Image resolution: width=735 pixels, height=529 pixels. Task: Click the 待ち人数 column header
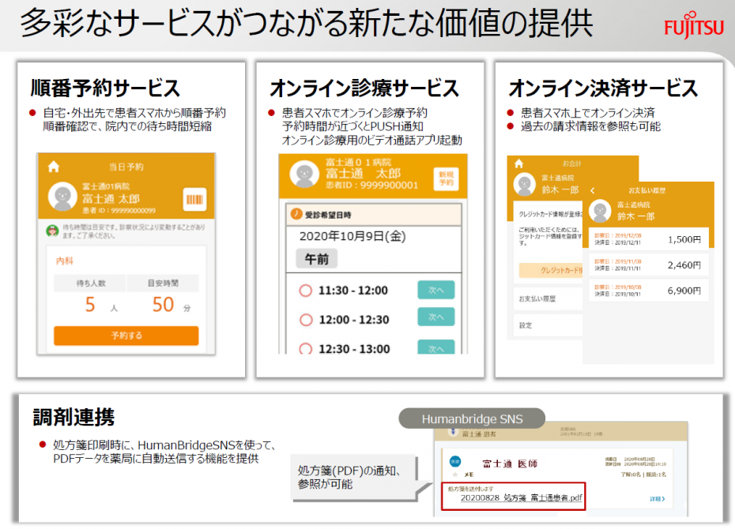[90, 283]
